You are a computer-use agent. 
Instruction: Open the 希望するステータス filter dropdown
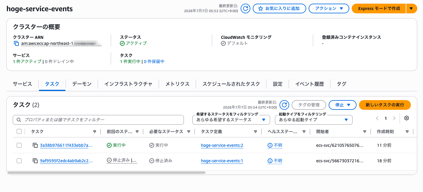231,120
